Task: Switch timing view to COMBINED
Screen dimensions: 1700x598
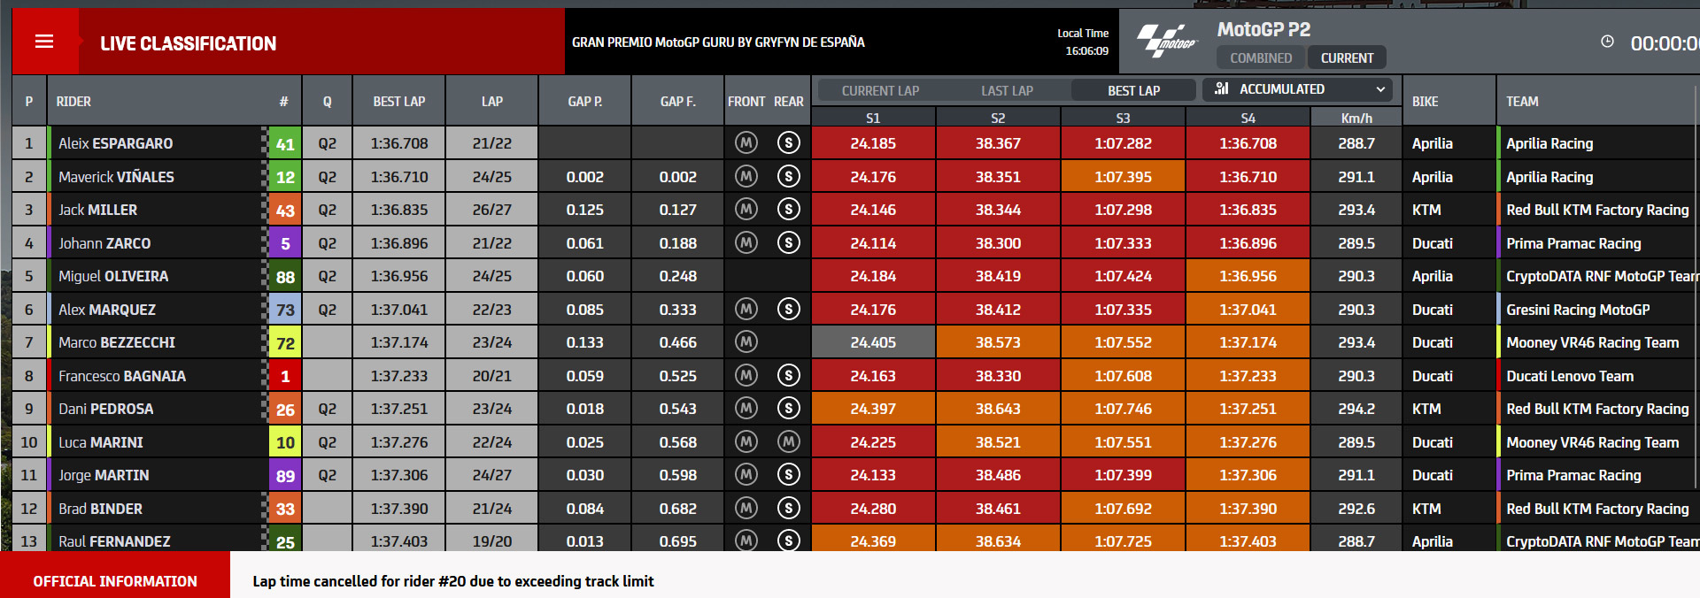Action: (1261, 57)
